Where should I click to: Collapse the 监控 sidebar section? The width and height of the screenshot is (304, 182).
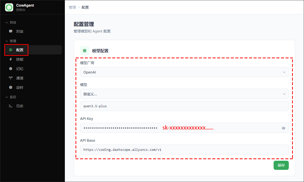point(7,97)
